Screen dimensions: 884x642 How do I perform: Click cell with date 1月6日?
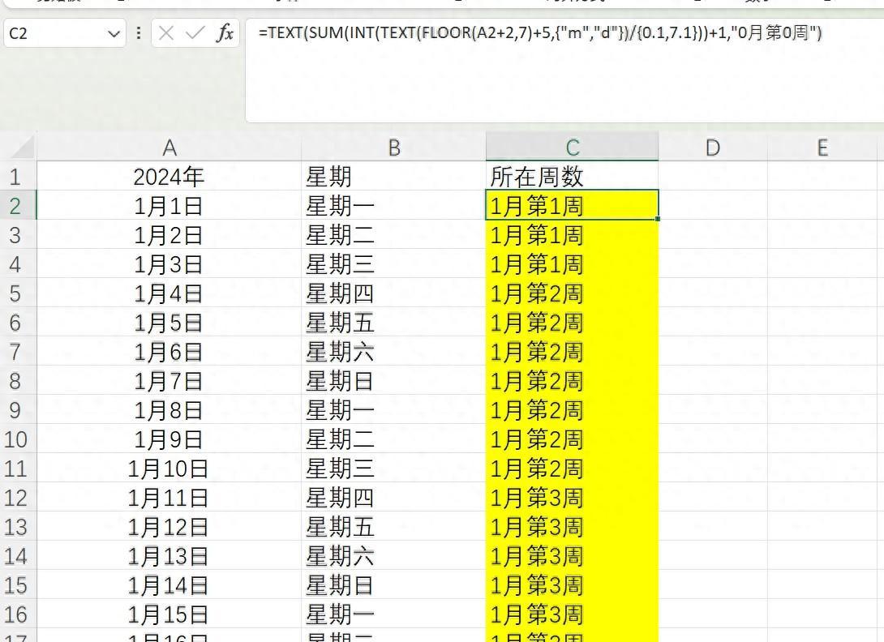pos(170,352)
